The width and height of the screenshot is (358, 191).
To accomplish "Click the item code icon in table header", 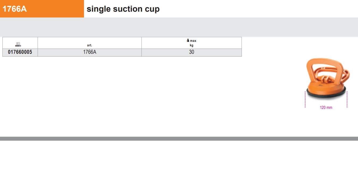I will coord(18,44).
